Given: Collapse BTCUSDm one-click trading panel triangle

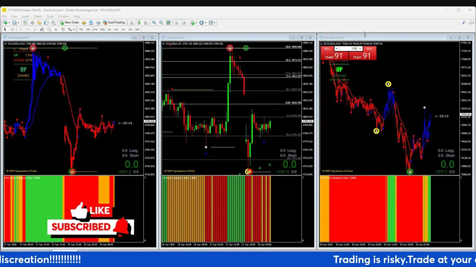Looking at the screenshot, I should [322, 44].
